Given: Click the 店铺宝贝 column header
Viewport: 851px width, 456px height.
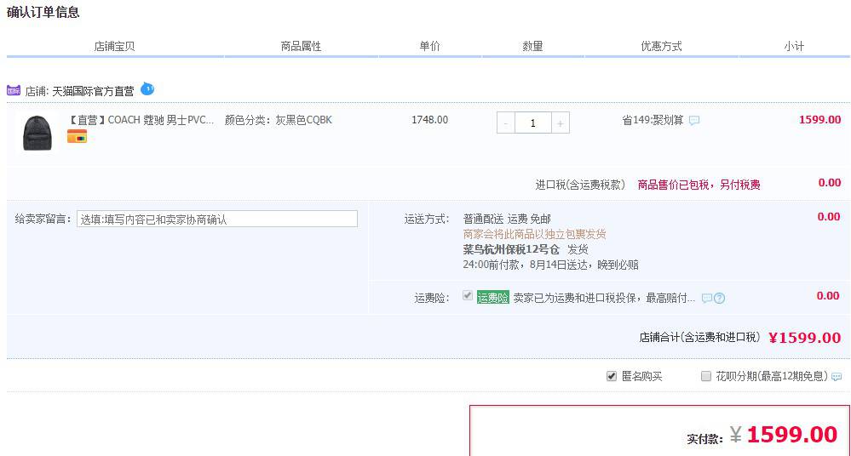Looking at the screenshot, I should click(x=114, y=46).
